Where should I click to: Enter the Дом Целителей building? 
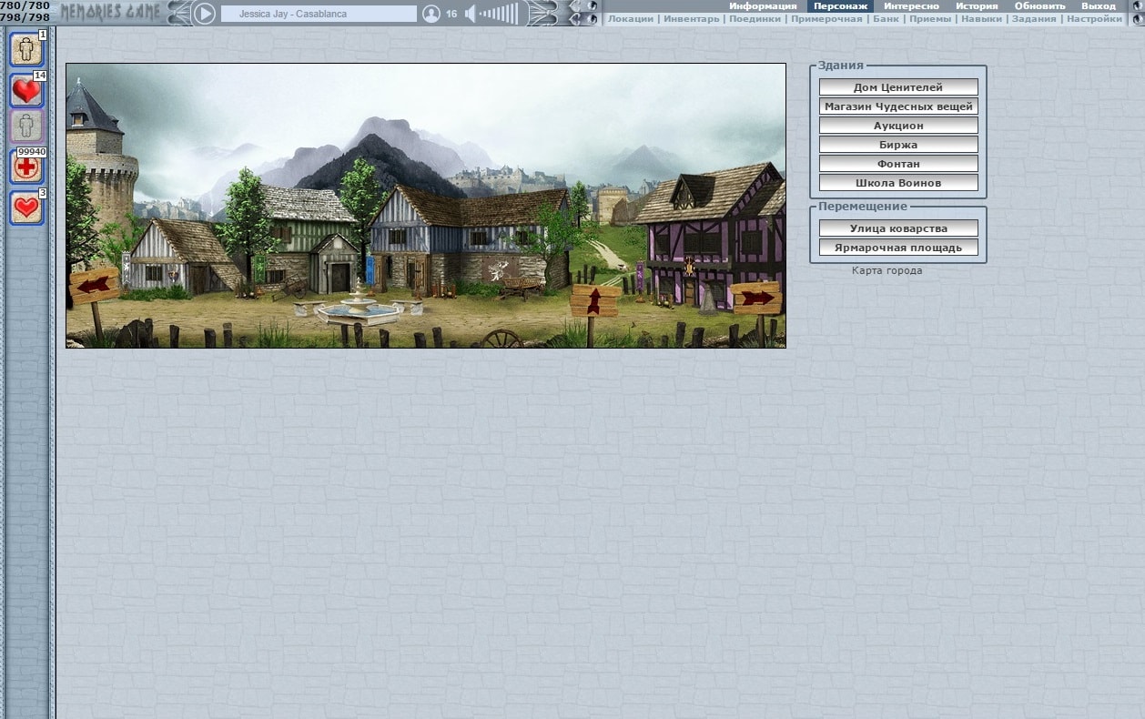click(897, 87)
